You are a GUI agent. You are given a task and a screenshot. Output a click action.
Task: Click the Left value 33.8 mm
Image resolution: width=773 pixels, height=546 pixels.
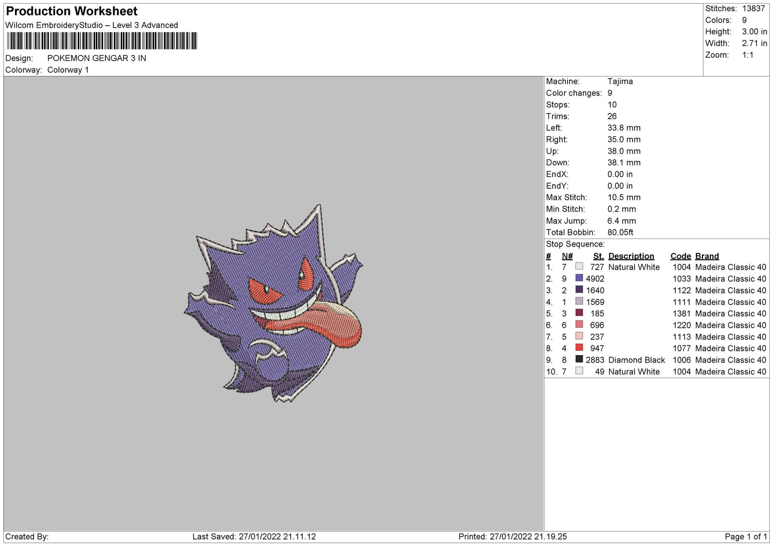click(624, 128)
